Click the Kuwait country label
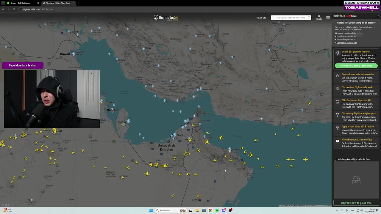This screenshot has height=214, width=381. coord(65,54)
